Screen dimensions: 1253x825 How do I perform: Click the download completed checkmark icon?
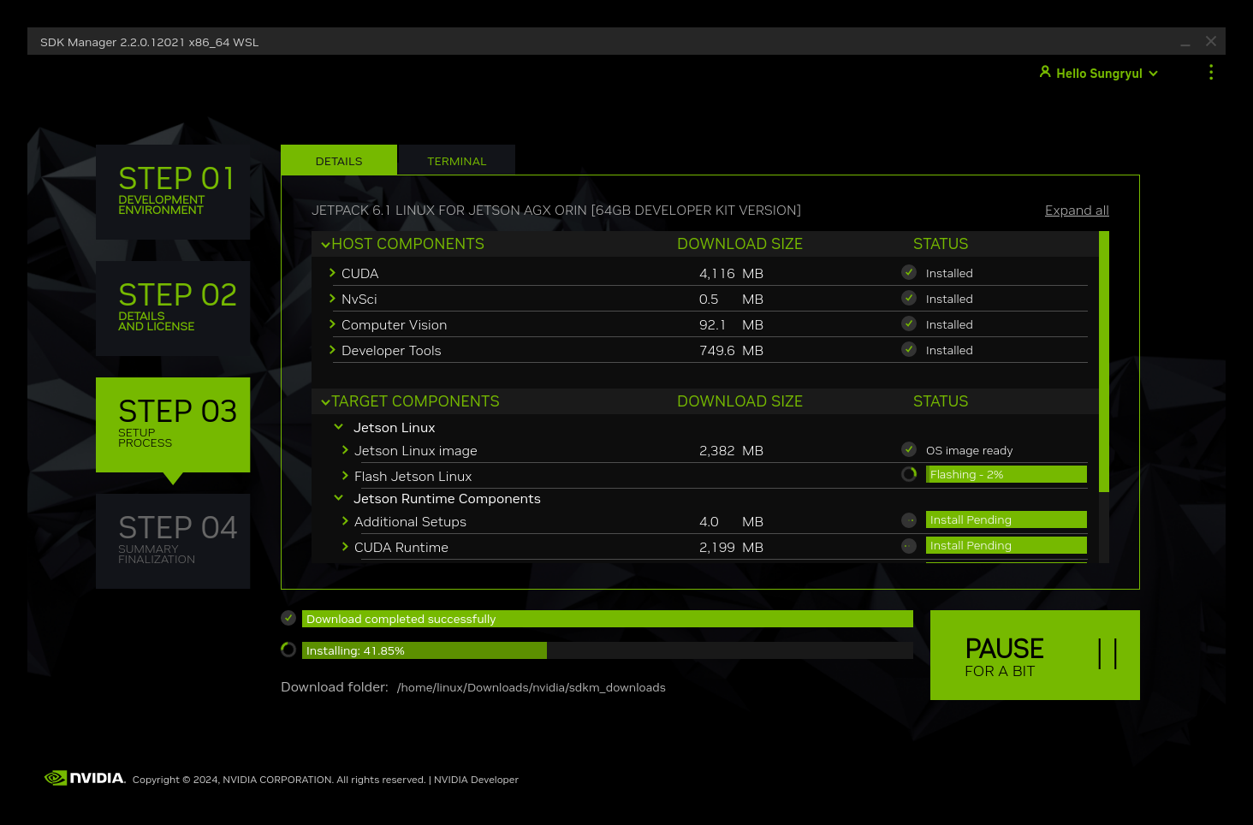click(x=288, y=618)
